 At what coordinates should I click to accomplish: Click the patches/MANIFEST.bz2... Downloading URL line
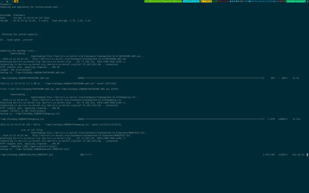90,133
